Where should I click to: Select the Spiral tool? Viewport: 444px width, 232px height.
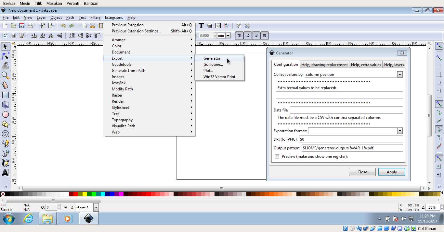click(x=5, y=134)
